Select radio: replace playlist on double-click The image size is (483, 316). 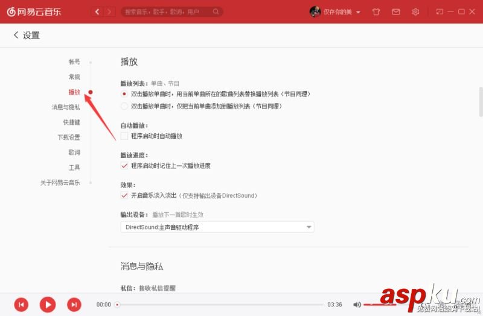tap(124, 94)
